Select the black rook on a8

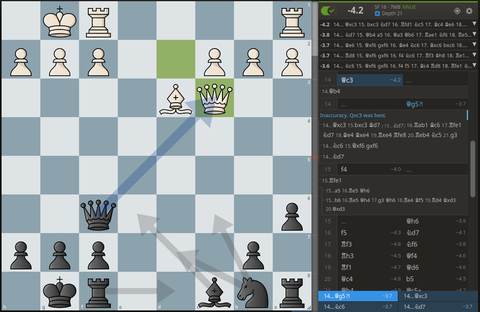(x=292, y=292)
